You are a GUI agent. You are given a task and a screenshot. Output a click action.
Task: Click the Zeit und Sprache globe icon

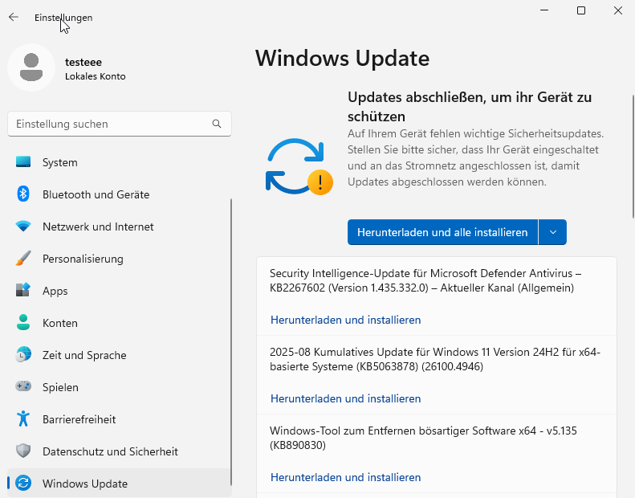point(23,355)
